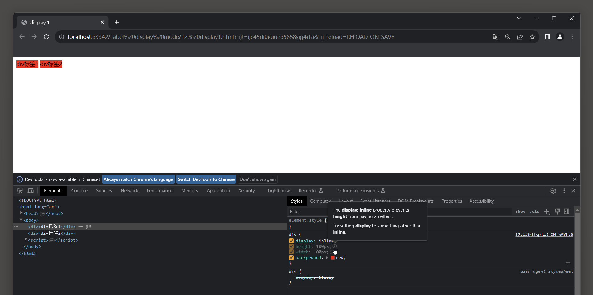
Task: Open the red color swatch picker
Action: point(333,258)
